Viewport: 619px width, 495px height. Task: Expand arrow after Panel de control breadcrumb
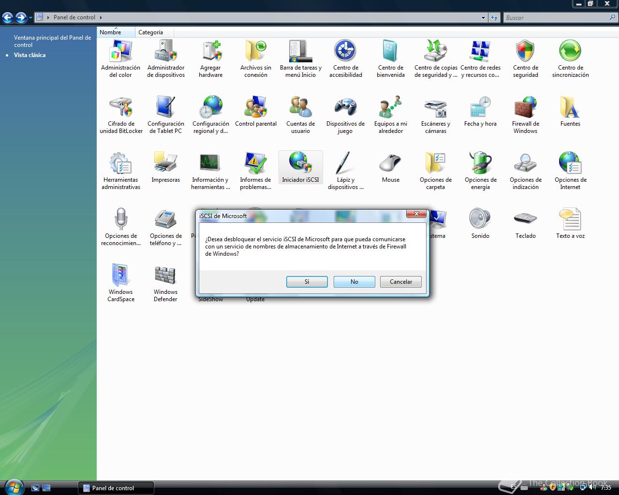click(x=101, y=17)
